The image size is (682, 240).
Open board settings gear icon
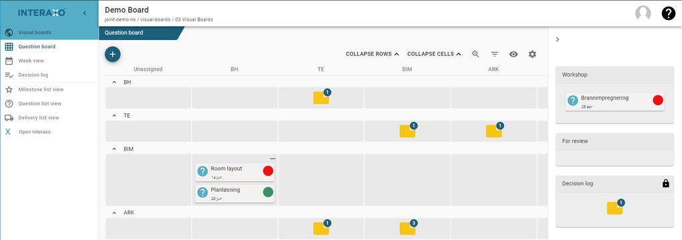click(533, 55)
